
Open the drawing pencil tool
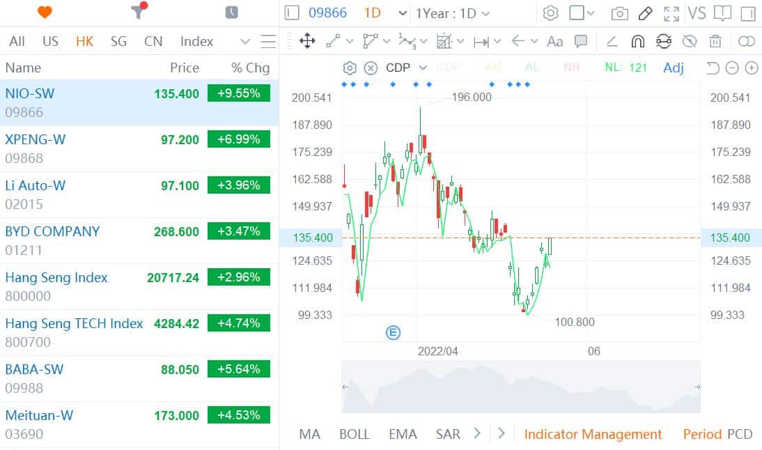click(644, 13)
